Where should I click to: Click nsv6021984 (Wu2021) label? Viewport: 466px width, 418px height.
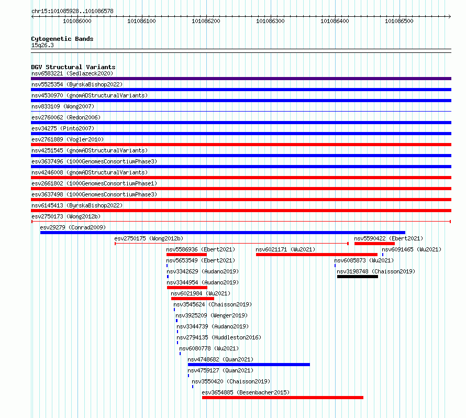(x=201, y=293)
